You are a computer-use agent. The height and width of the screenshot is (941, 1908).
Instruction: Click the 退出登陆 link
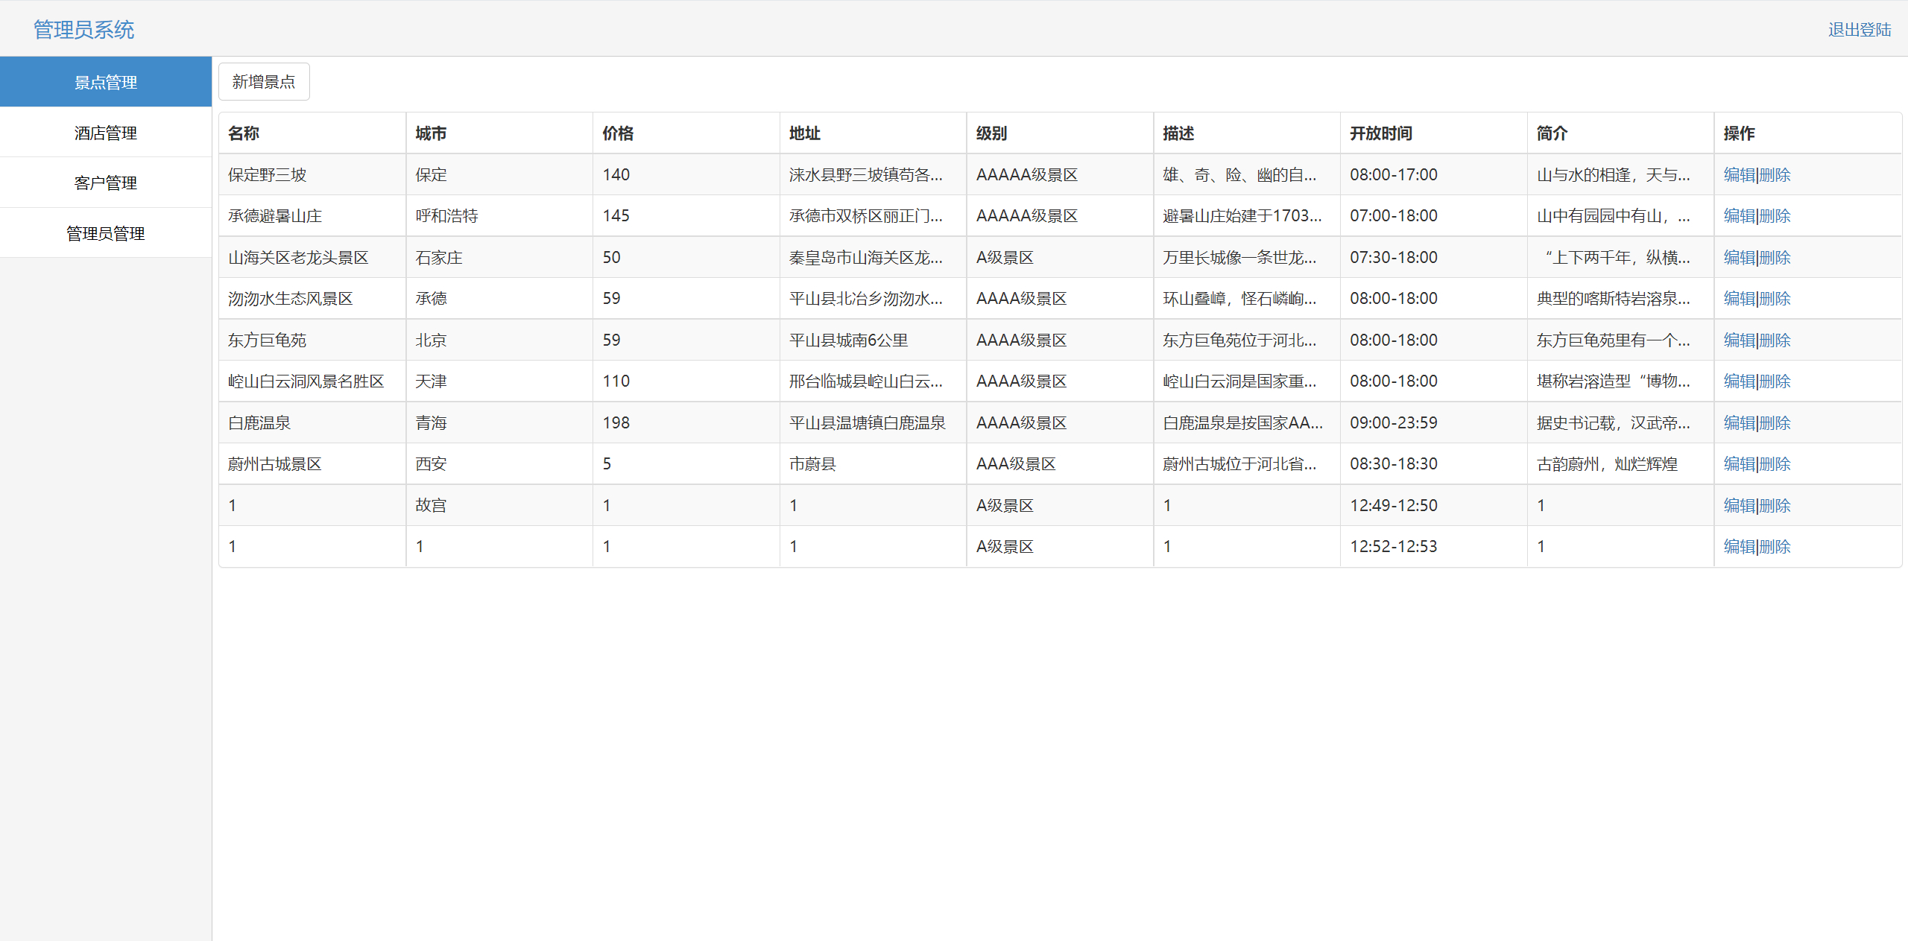(1859, 30)
